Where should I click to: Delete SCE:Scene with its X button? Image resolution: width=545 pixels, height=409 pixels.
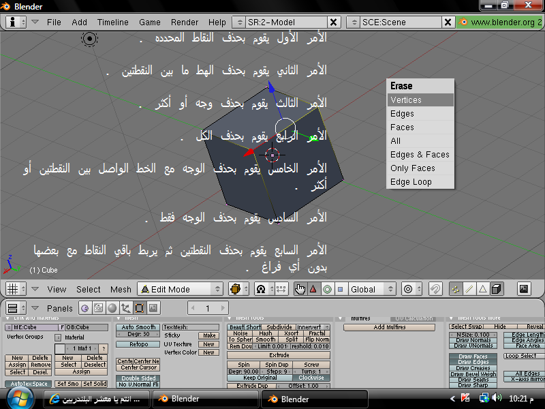(448, 22)
